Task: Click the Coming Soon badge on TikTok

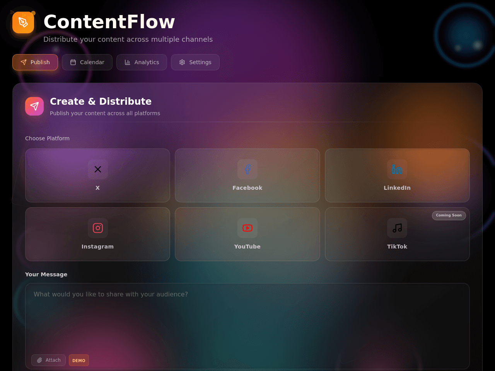Action: (449, 215)
